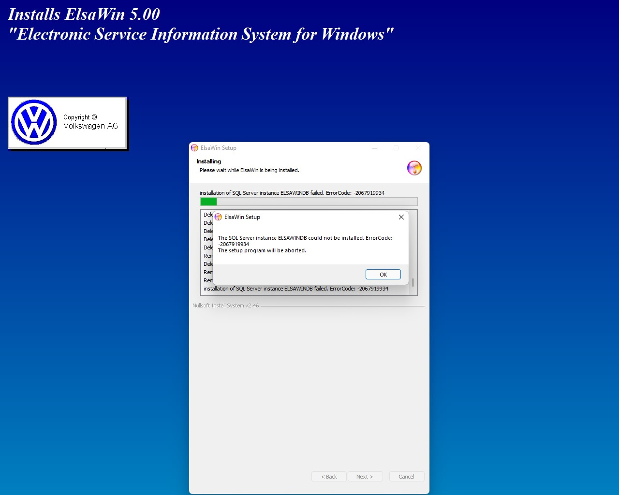Screen dimensions: 619x495
Task: Select the last log line about ELSAWINDB failure
Action: pos(296,289)
